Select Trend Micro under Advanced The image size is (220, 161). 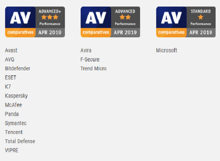[x=93, y=68]
